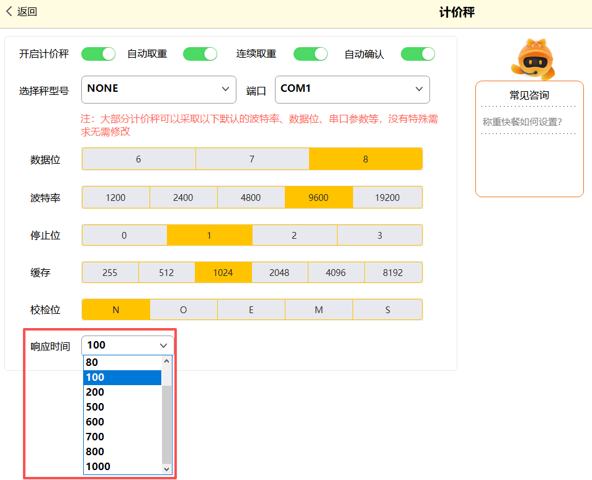Click the dropdown list scroll up arrow
The height and width of the screenshot is (480, 592).
pyautogui.click(x=166, y=360)
